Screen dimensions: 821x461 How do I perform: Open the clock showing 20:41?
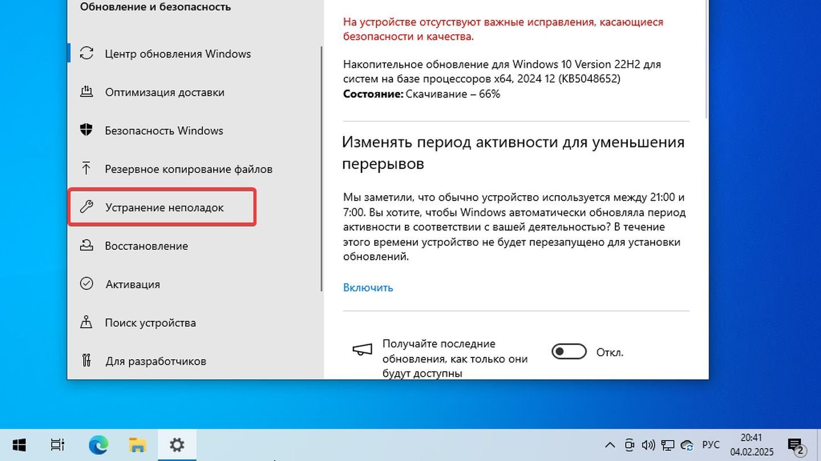[751, 445]
